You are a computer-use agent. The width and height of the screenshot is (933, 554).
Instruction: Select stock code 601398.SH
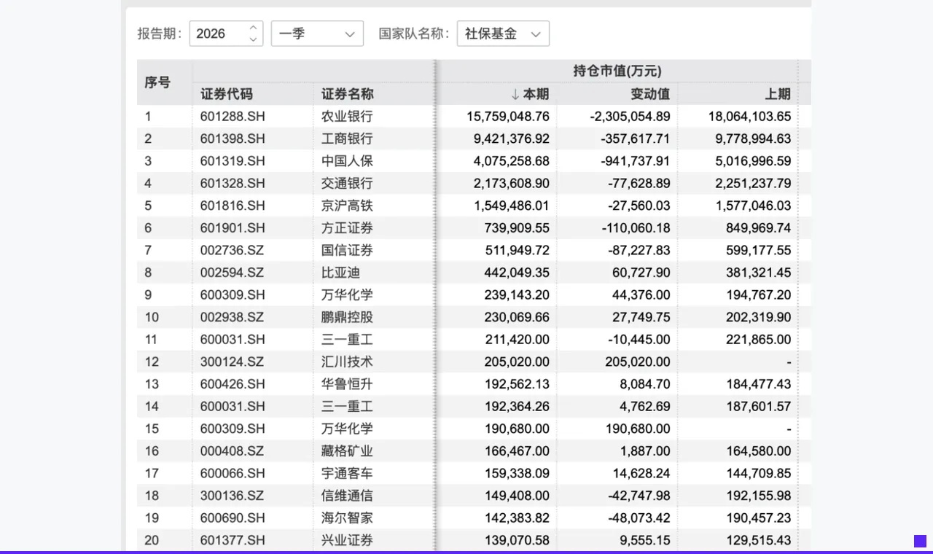(x=233, y=138)
